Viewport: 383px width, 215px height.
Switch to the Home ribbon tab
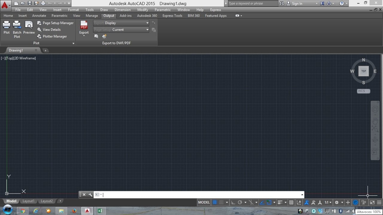[8, 16]
